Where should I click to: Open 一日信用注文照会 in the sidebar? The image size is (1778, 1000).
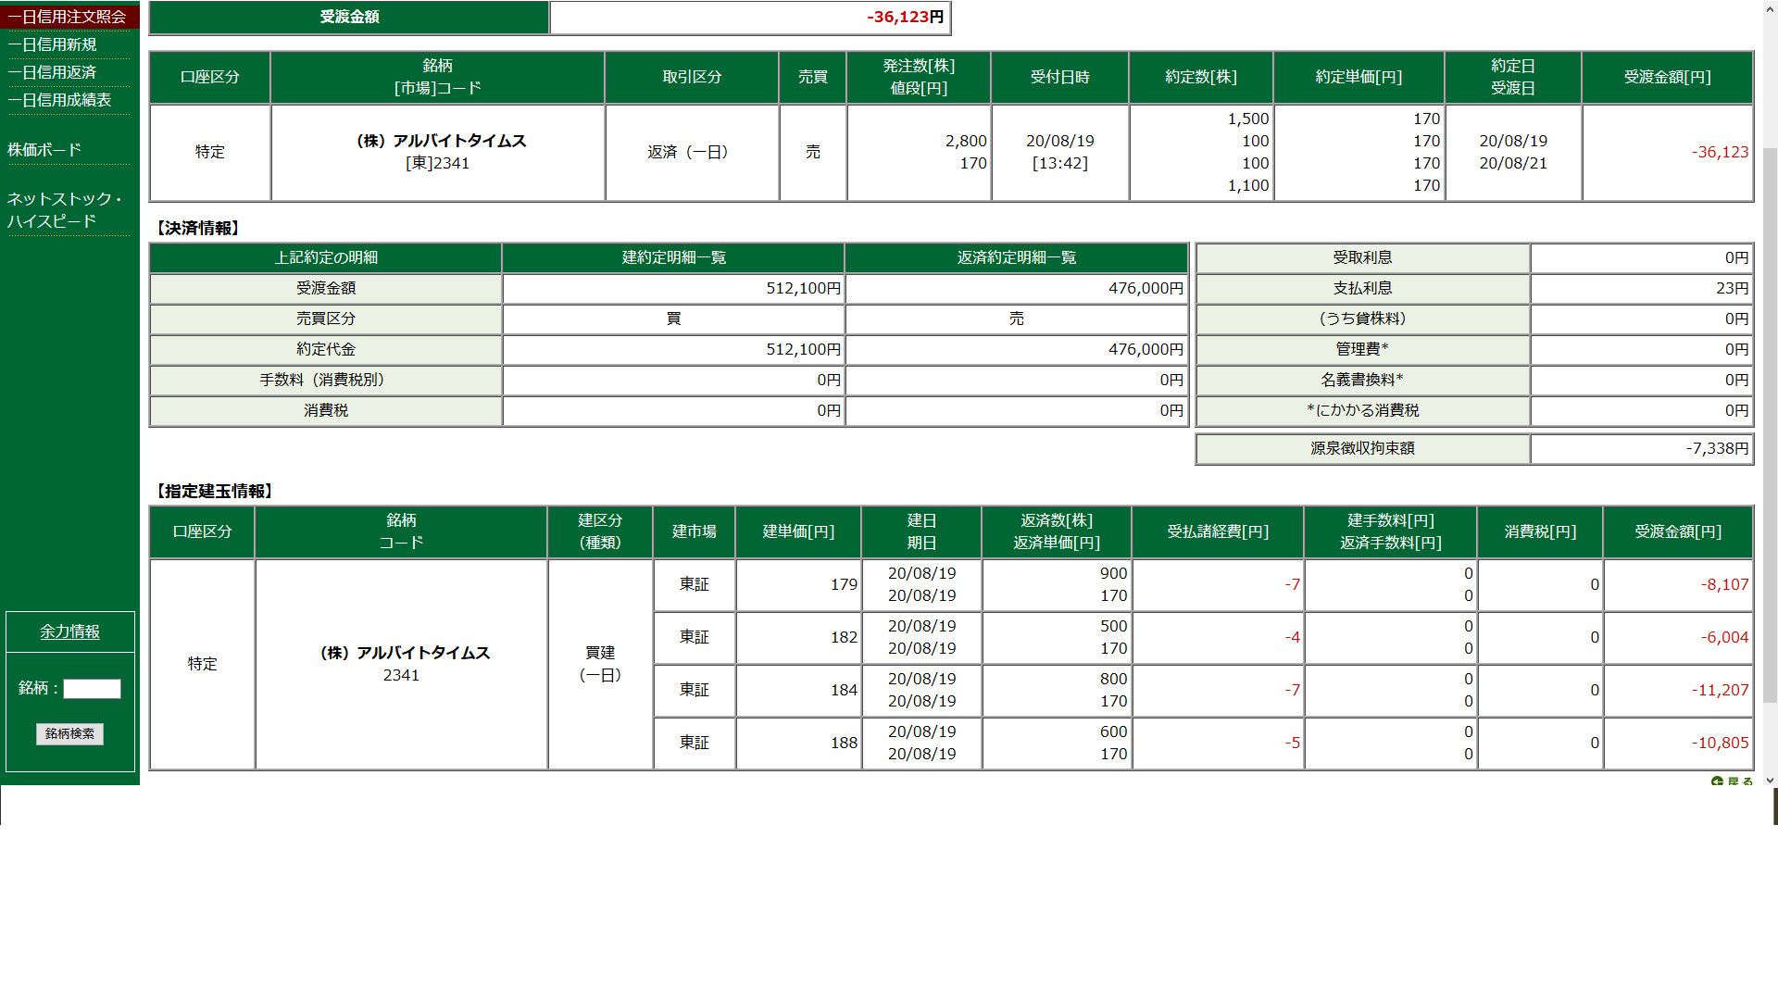pyautogui.click(x=67, y=17)
